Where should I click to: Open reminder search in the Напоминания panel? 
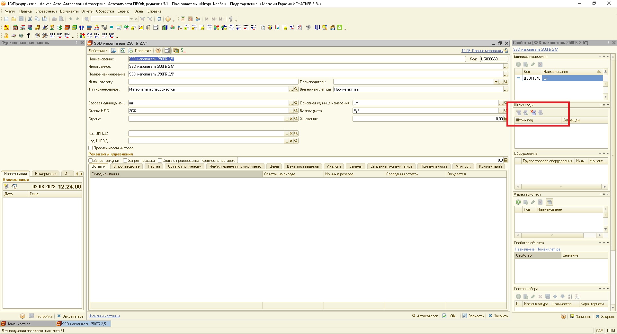click(14, 187)
